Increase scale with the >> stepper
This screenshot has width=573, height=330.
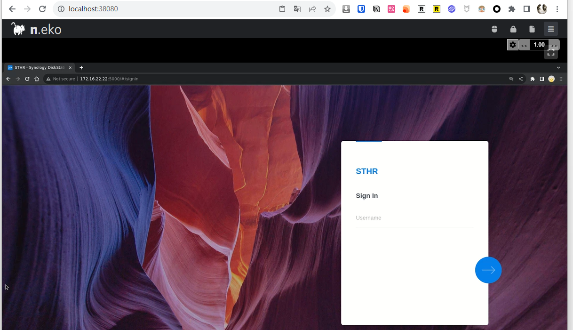point(554,45)
